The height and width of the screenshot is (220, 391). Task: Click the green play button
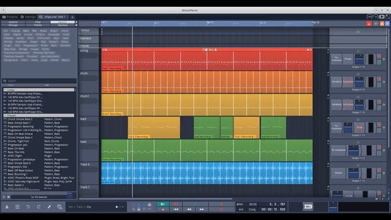point(163,204)
